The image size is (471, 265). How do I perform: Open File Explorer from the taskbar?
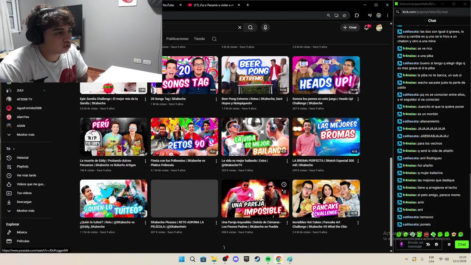point(214,259)
